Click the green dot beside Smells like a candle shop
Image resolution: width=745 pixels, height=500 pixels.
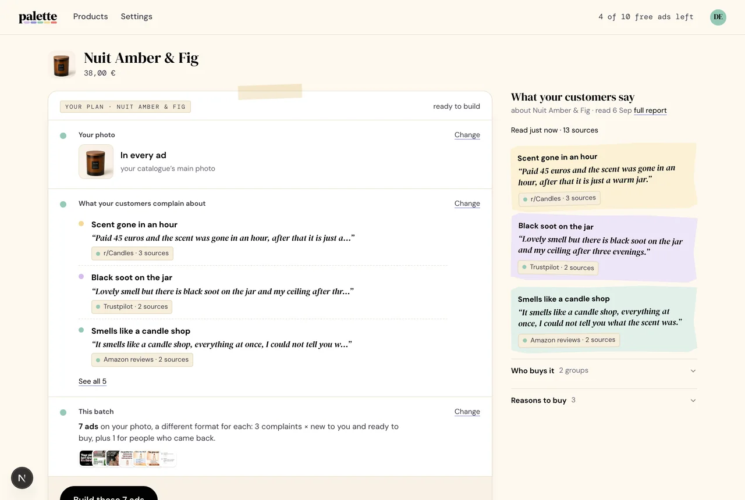(x=81, y=330)
